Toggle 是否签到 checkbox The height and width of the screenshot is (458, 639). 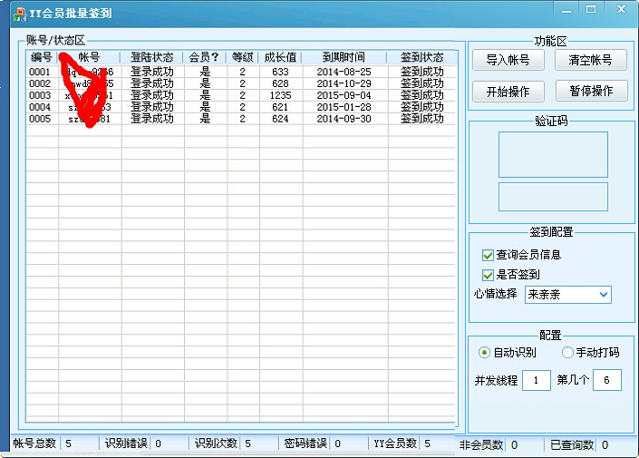click(488, 275)
